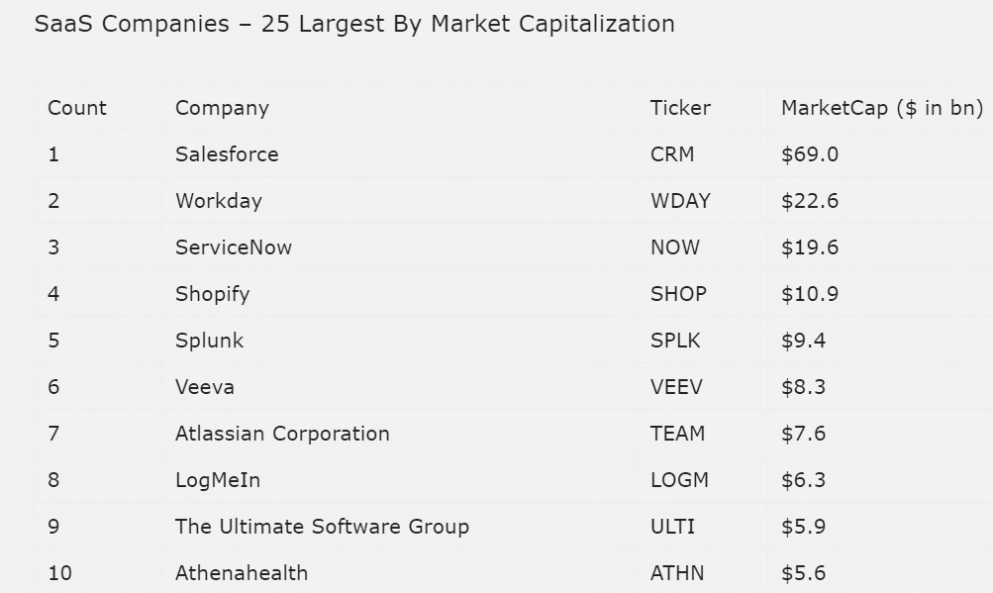Select The Ultimate Software Group cell

pyautogui.click(x=322, y=527)
